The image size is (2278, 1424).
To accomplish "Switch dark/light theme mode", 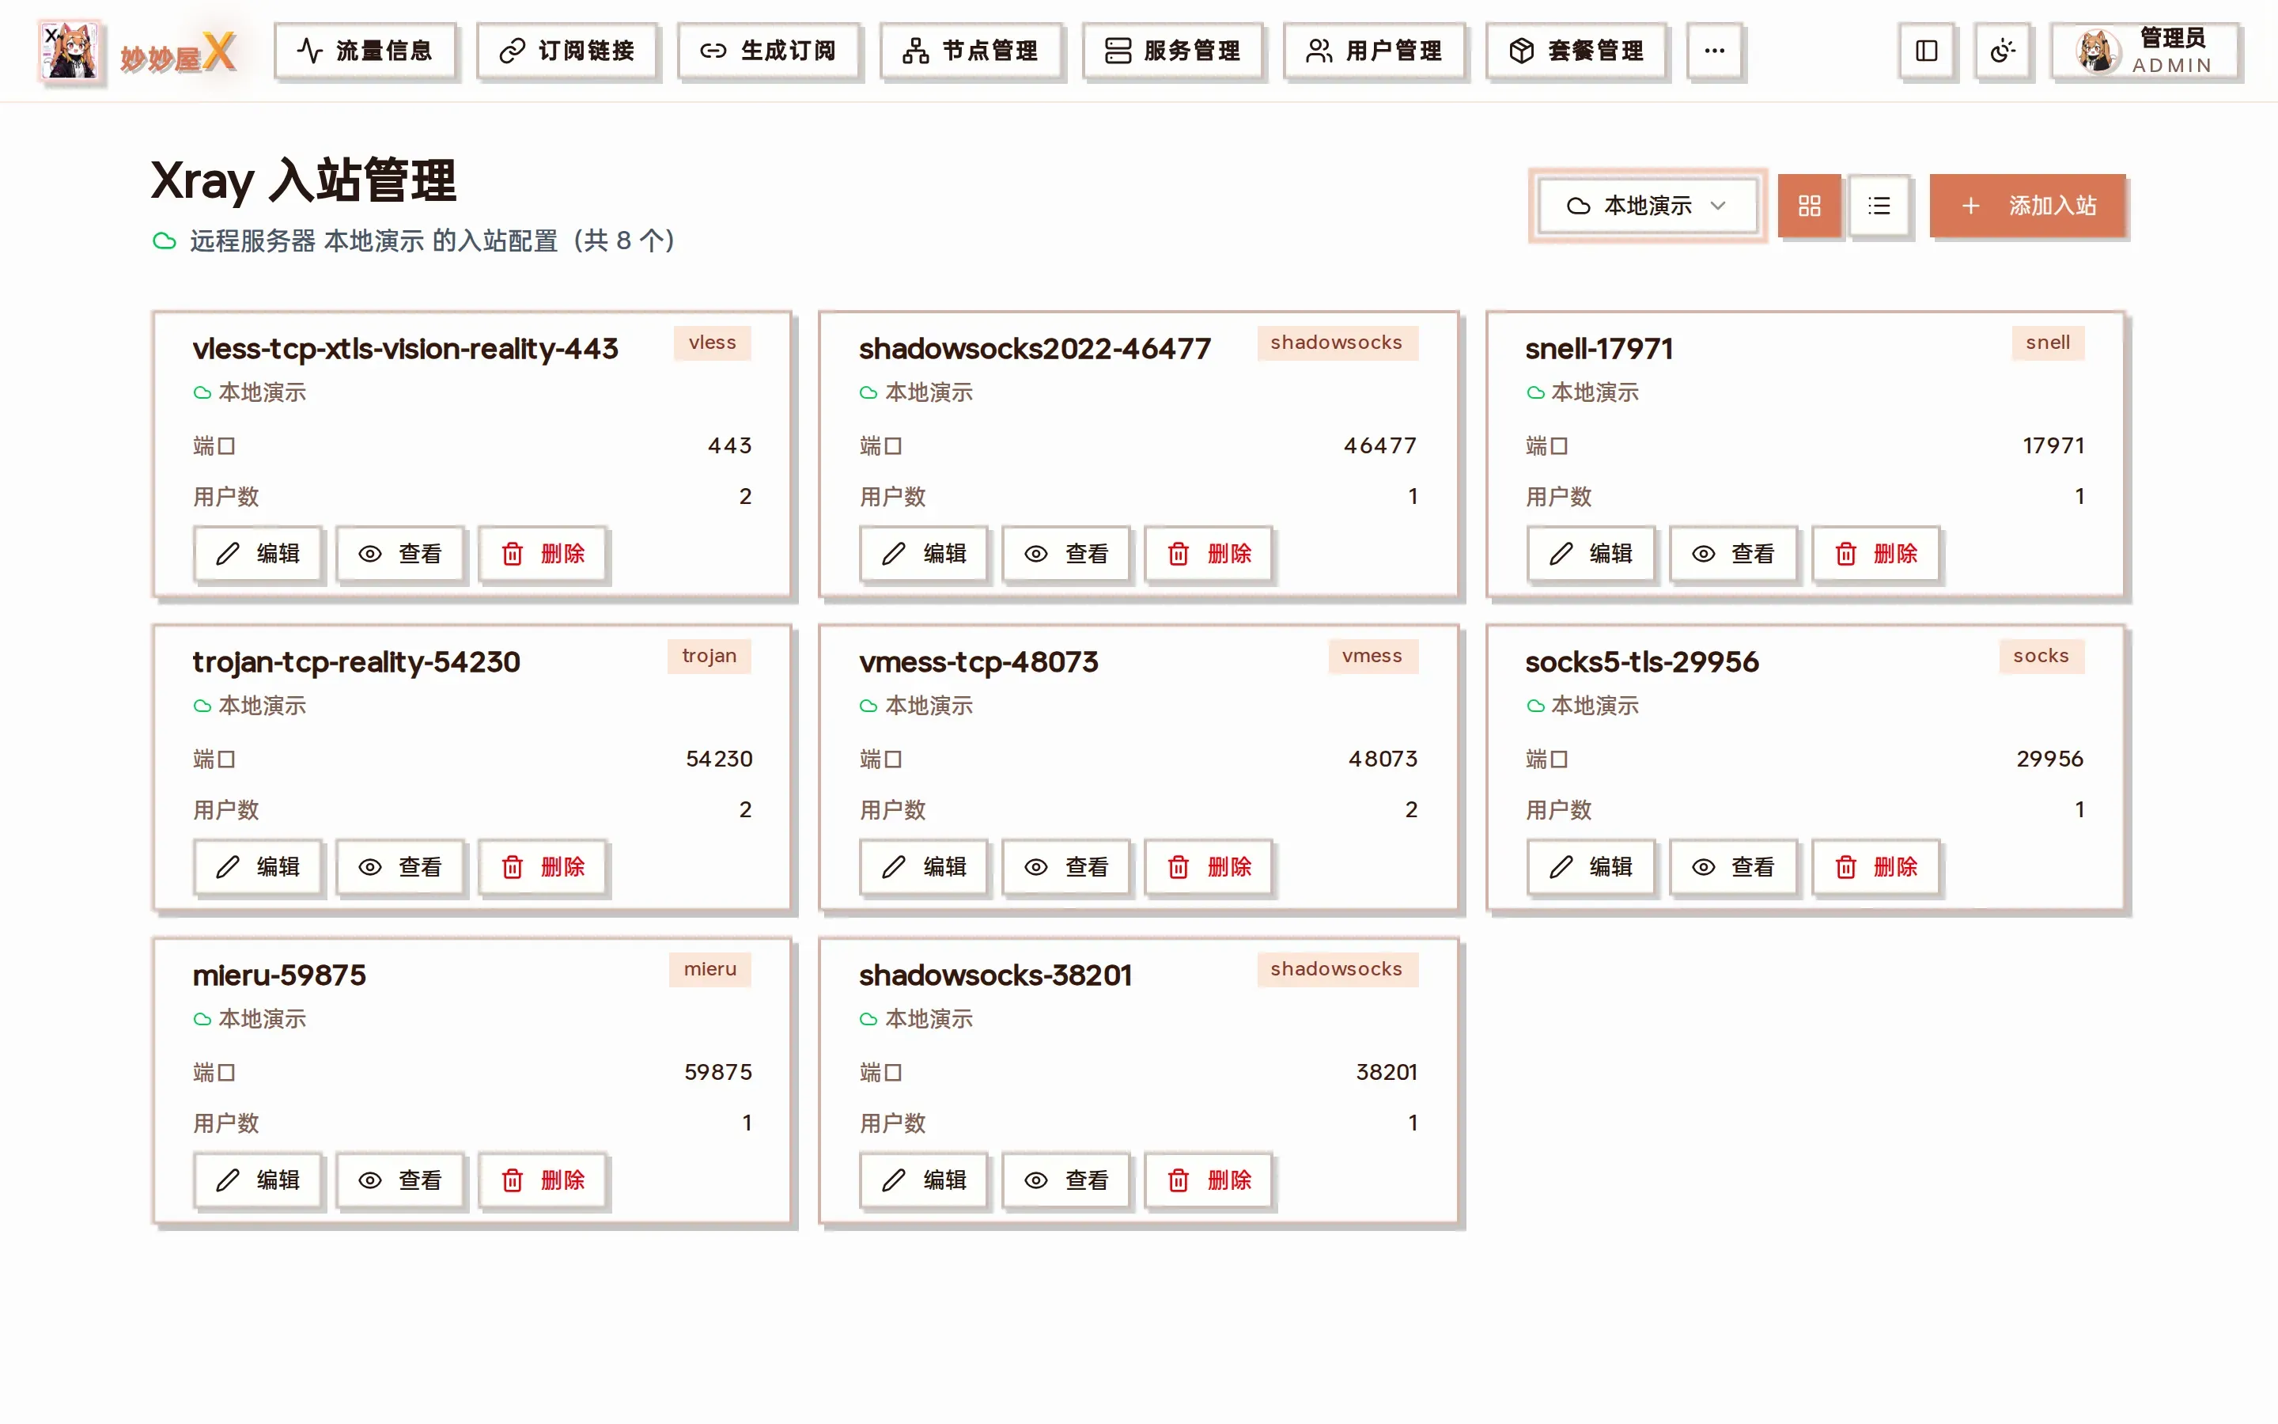I will click(x=2002, y=51).
